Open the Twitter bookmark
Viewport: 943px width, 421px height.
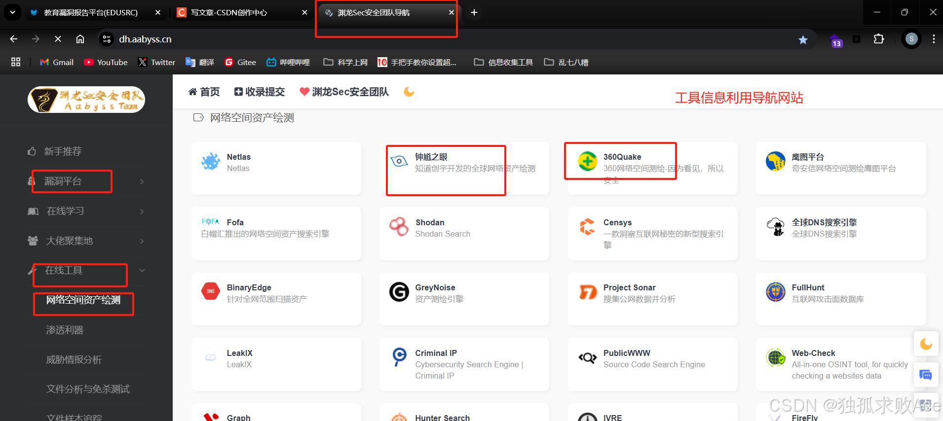tap(157, 62)
